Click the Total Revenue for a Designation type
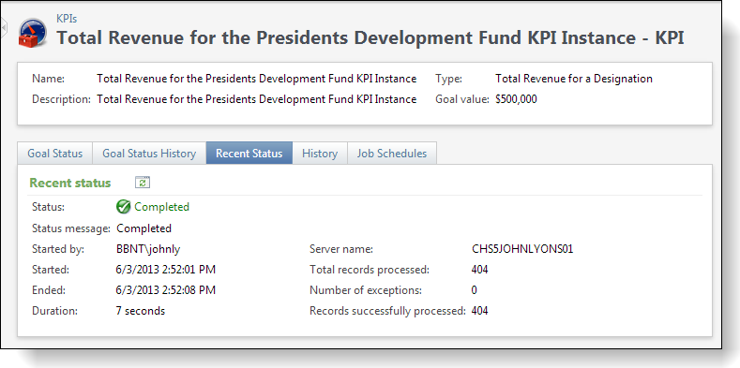The height and width of the screenshot is (368, 740). pos(574,79)
